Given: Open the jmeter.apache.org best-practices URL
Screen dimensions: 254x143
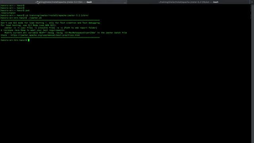Looking at the screenshot, I should [45, 35].
